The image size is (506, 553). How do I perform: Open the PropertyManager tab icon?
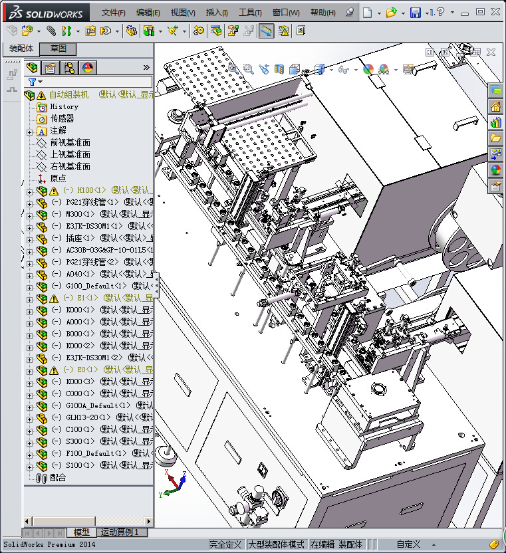[51, 67]
